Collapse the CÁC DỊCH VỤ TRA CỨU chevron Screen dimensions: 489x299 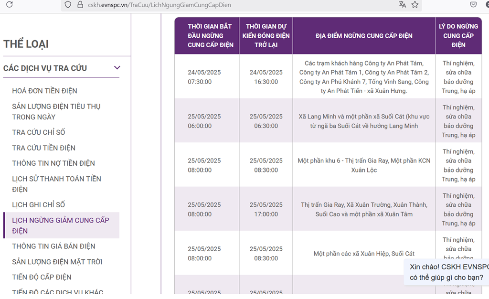[x=117, y=68]
